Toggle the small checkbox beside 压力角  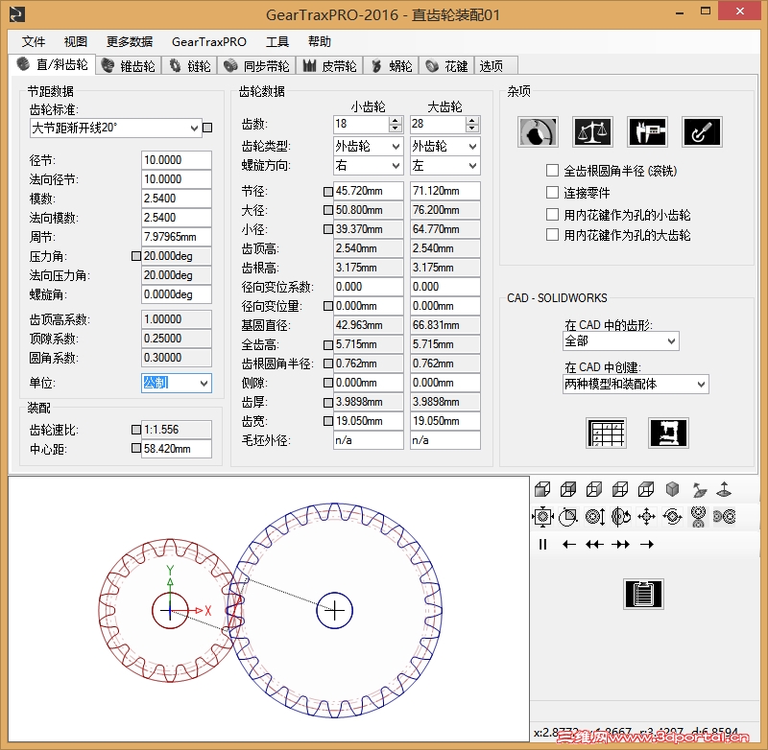tap(136, 256)
